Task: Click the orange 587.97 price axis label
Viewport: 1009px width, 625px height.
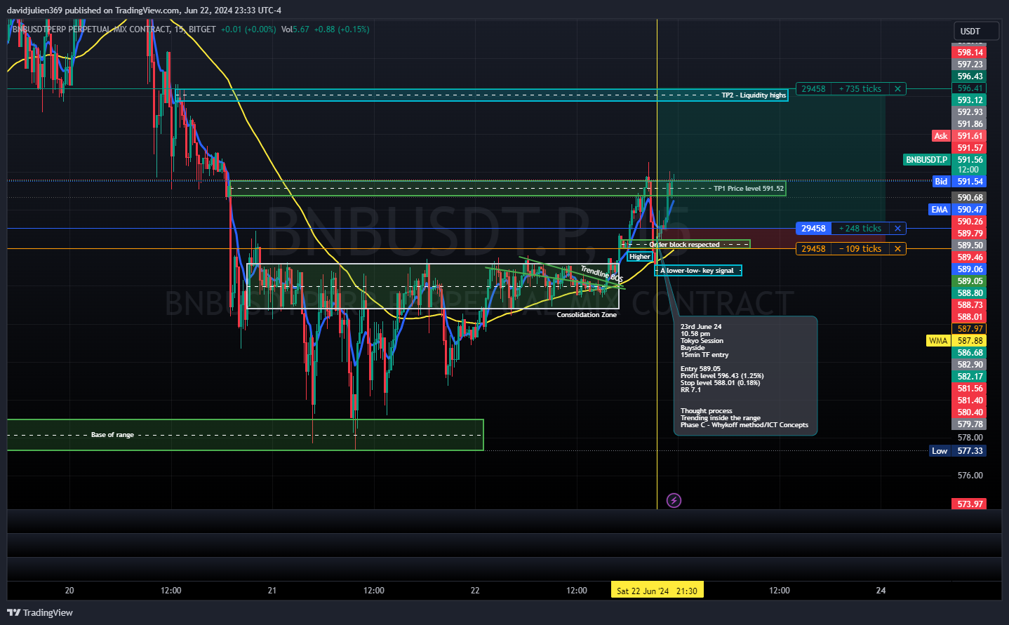Action: (970, 329)
